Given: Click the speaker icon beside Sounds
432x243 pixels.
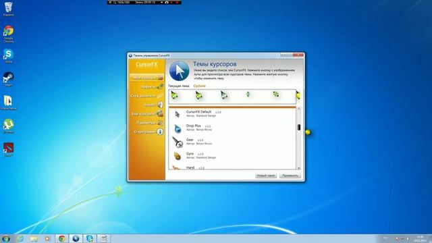Looking at the screenshot, I should tap(160, 105).
